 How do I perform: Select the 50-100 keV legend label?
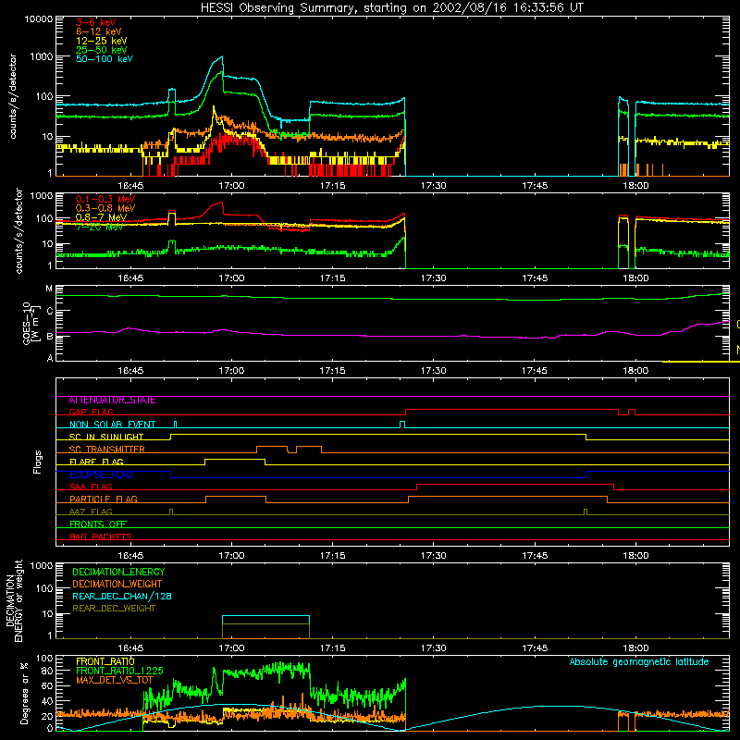pyautogui.click(x=105, y=59)
